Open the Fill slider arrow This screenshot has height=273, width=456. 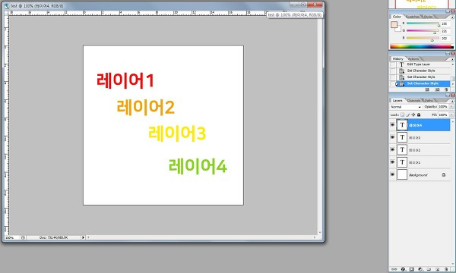(451, 115)
